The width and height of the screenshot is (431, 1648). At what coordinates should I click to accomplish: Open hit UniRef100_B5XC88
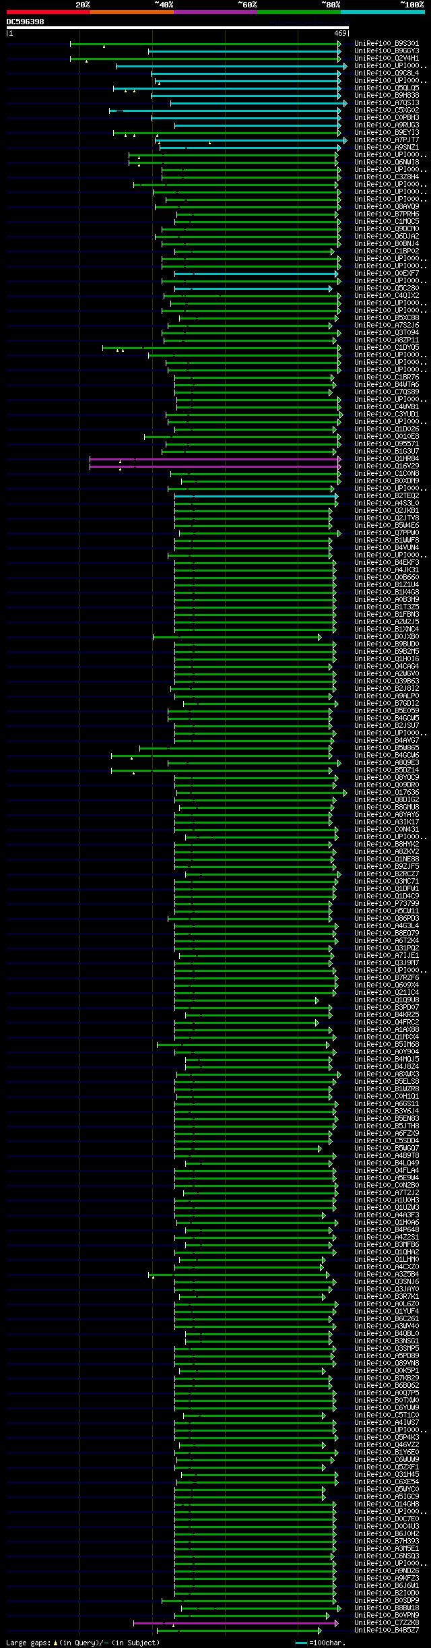tap(387, 318)
